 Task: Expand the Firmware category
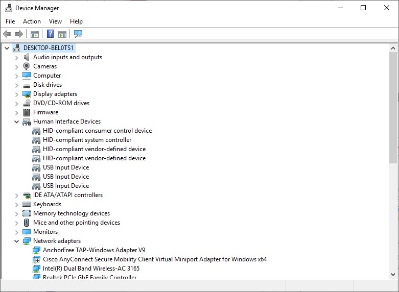point(16,112)
